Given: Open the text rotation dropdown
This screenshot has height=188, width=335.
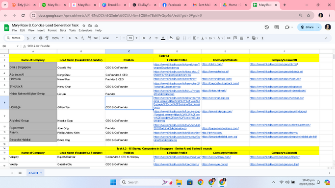Looking at the screenshot, I should [x=220, y=38].
